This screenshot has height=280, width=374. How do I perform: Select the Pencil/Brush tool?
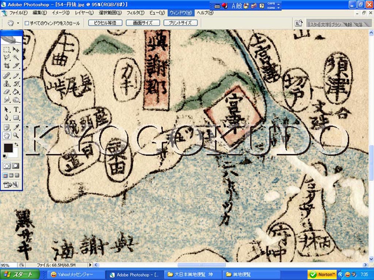point(16,76)
